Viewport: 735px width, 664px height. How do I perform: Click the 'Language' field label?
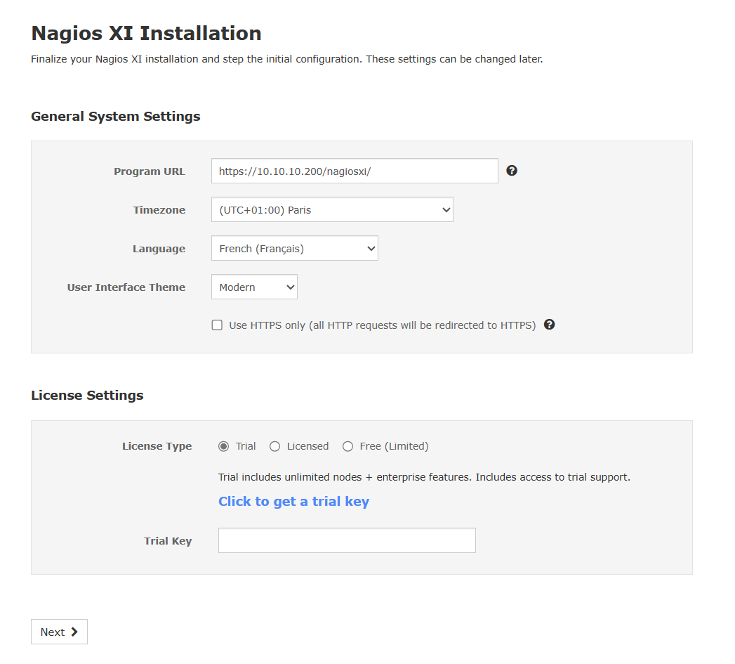point(159,249)
